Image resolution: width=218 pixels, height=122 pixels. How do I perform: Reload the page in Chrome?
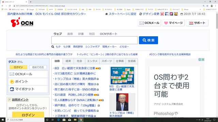[10, 6]
